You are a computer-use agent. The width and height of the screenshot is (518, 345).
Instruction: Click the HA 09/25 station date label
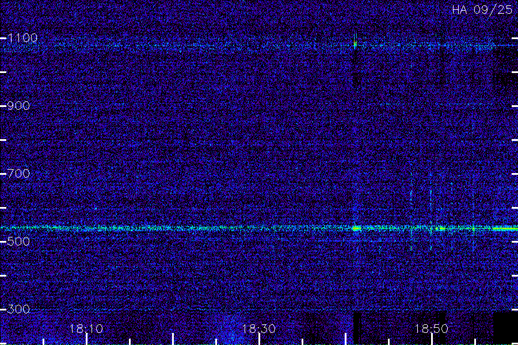point(482,10)
